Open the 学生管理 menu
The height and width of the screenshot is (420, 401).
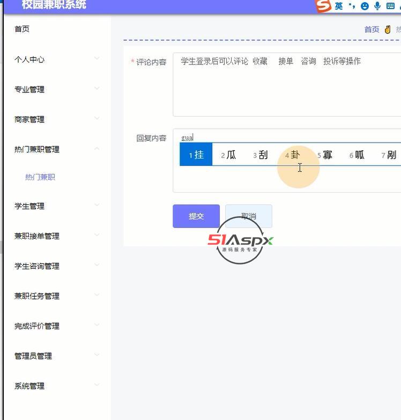tap(29, 206)
